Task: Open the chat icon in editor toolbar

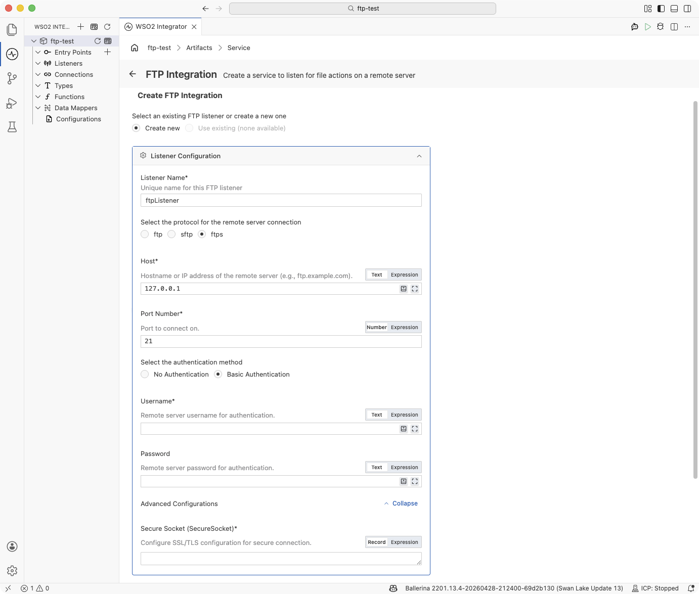Action: pos(635,27)
